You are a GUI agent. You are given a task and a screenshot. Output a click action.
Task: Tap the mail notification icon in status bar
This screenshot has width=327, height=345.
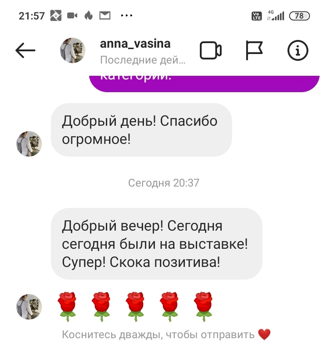coord(105,15)
